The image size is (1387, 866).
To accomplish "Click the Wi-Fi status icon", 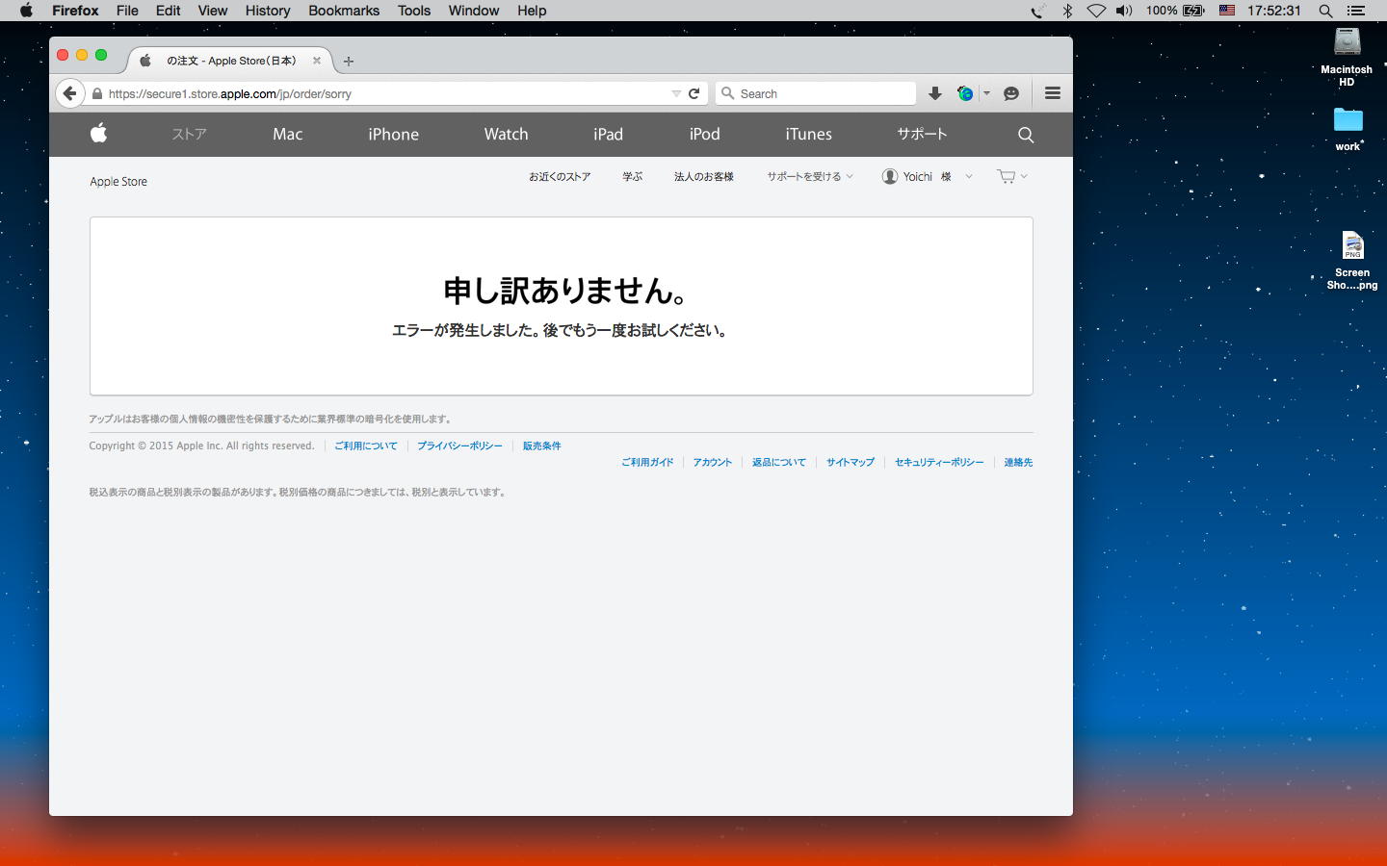I will [x=1096, y=11].
